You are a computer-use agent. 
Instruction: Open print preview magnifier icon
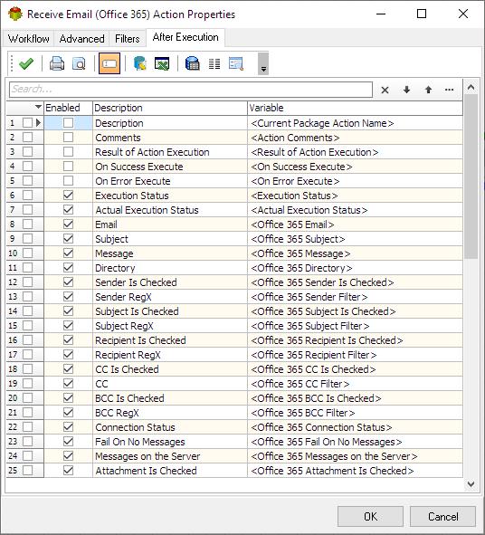79,63
